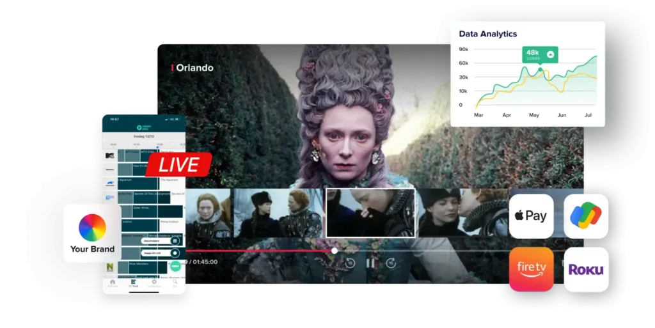Select the rightmost scene preview thumbnail
Viewport: 655px width, 328px height.
point(462,212)
